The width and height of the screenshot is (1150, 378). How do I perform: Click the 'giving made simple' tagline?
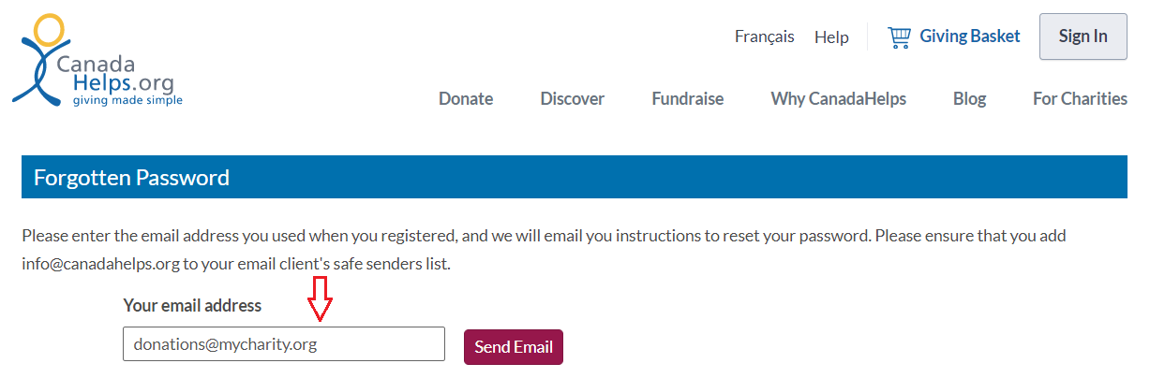point(127,100)
